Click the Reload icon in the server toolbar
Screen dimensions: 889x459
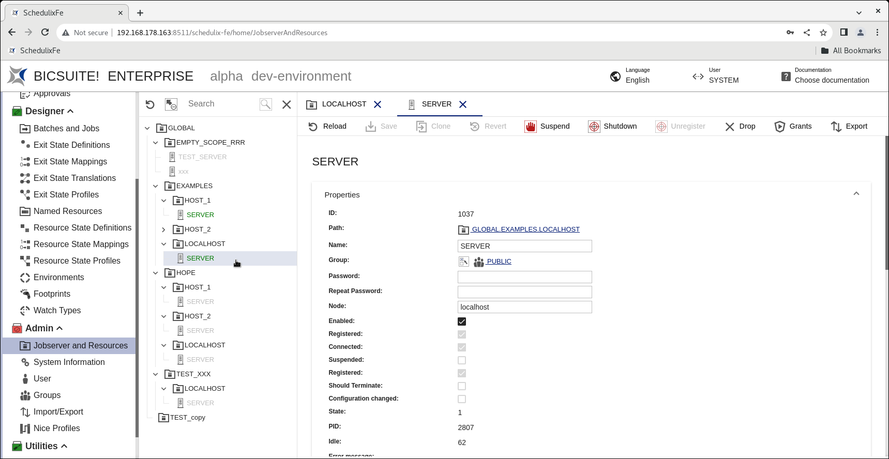click(313, 127)
